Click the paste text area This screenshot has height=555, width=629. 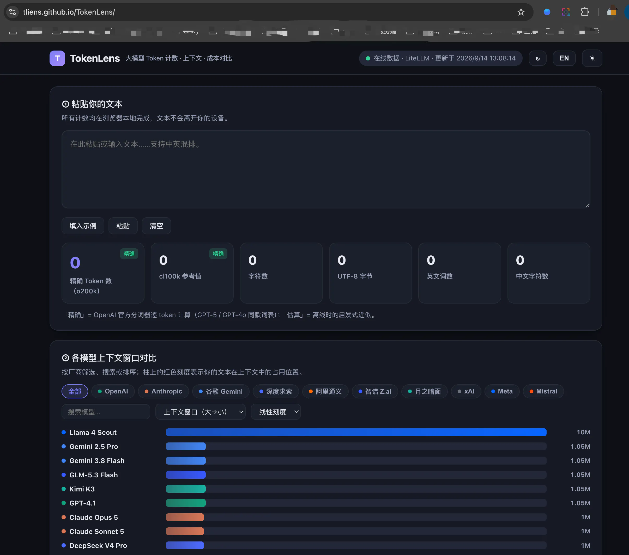click(x=326, y=169)
